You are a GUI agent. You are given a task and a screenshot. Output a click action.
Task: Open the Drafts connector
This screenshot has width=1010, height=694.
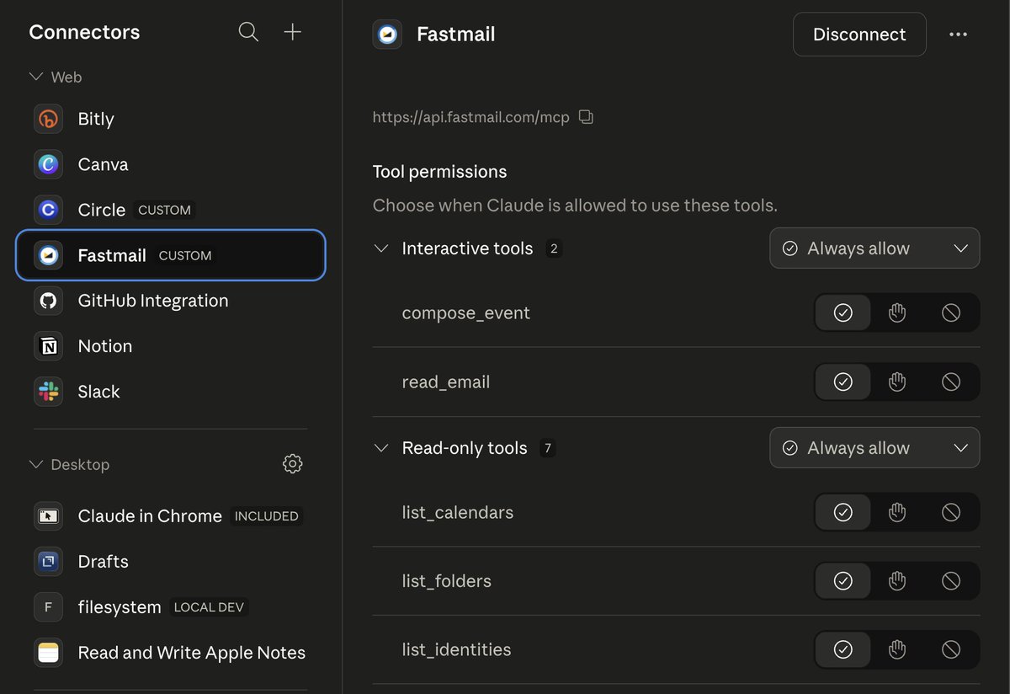tap(171, 562)
